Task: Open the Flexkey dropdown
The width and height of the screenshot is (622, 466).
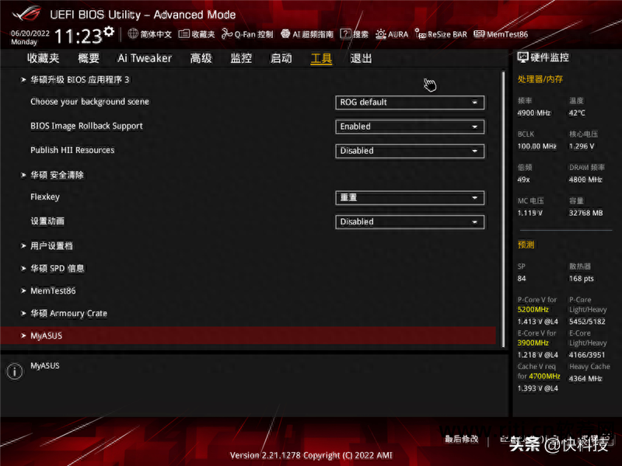Action: tap(410, 198)
